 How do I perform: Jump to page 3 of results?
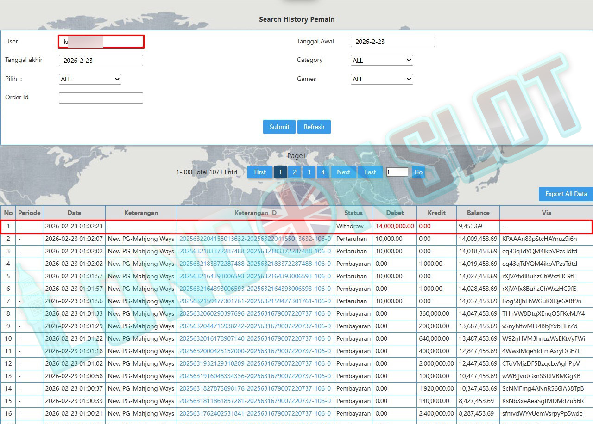click(309, 172)
